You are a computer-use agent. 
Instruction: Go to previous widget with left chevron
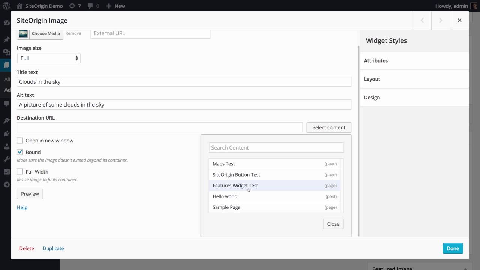(x=422, y=20)
